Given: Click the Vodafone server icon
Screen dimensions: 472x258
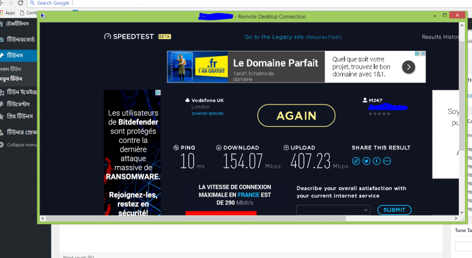Looking at the screenshot, I should click(x=187, y=100).
